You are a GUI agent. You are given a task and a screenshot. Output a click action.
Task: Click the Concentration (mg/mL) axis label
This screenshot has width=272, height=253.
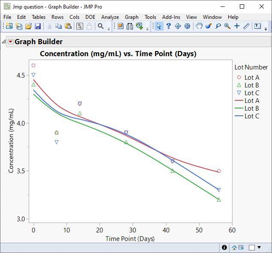click(11, 141)
